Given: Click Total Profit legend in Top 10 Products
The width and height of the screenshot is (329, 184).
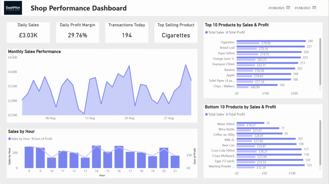Looking at the screenshot, I should pyautogui.click(x=236, y=32).
